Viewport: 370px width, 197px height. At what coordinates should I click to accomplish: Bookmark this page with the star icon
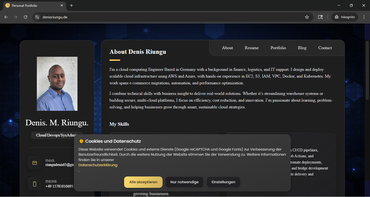pos(307,17)
